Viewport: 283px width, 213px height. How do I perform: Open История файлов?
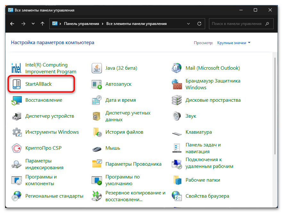point(124,132)
